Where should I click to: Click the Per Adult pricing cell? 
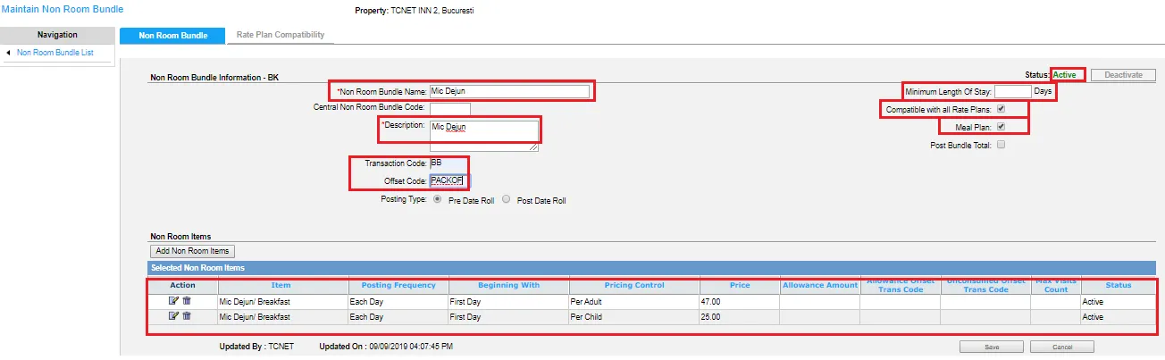(x=634, y=302)
